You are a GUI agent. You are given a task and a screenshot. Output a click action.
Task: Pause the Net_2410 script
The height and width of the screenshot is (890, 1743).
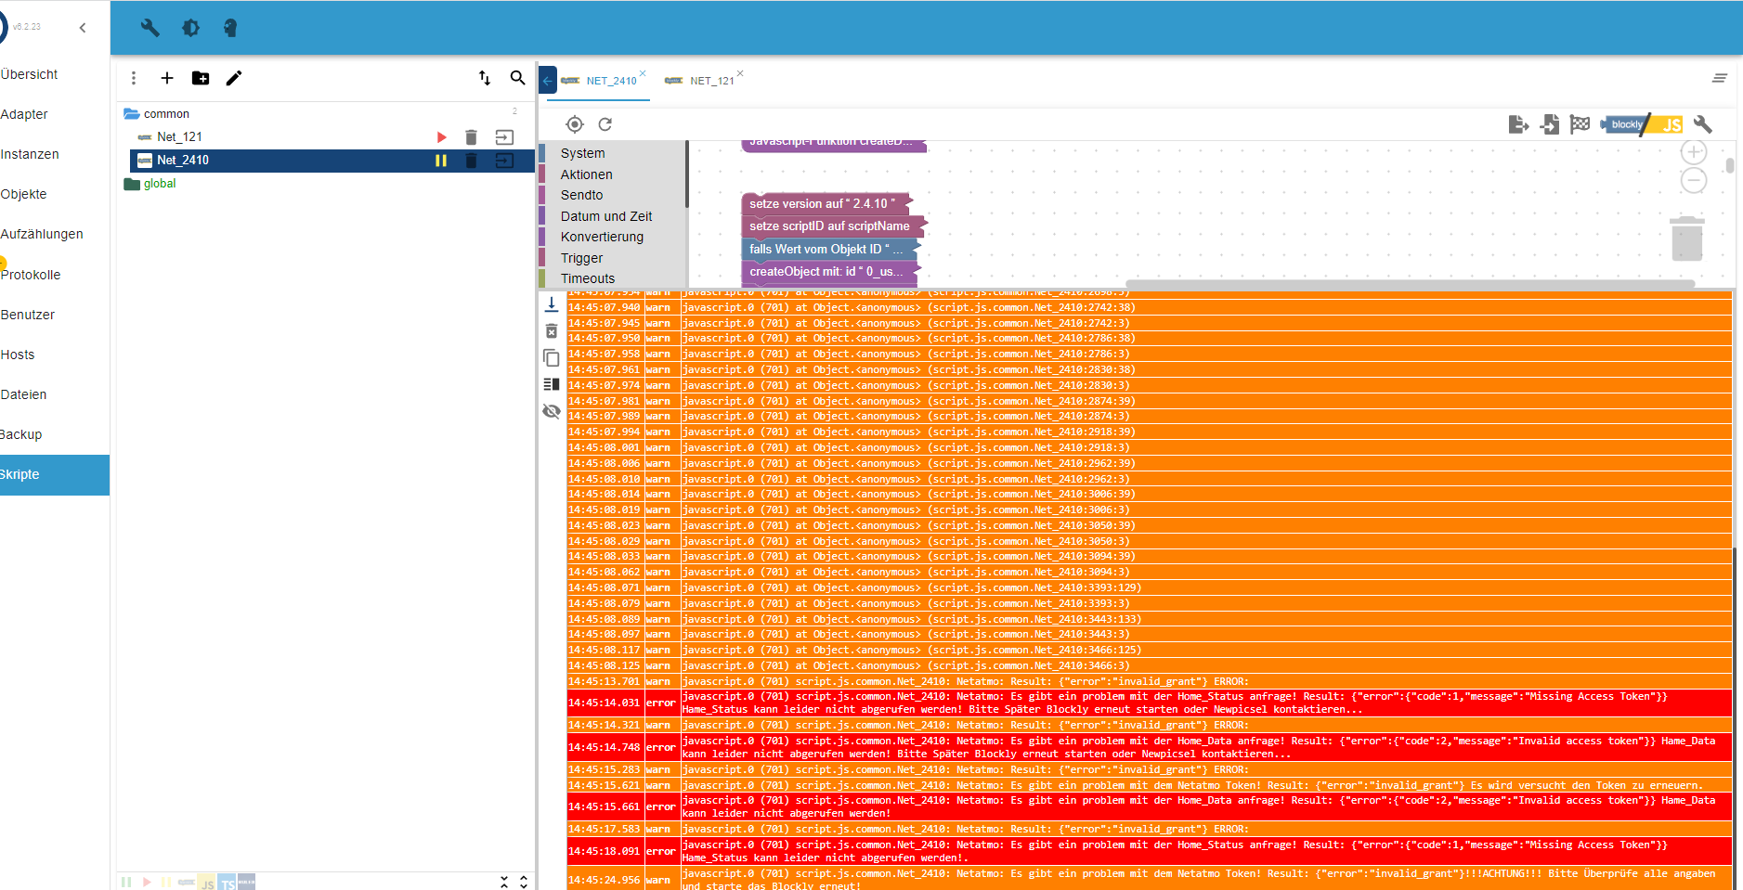[x=441, y=161]
